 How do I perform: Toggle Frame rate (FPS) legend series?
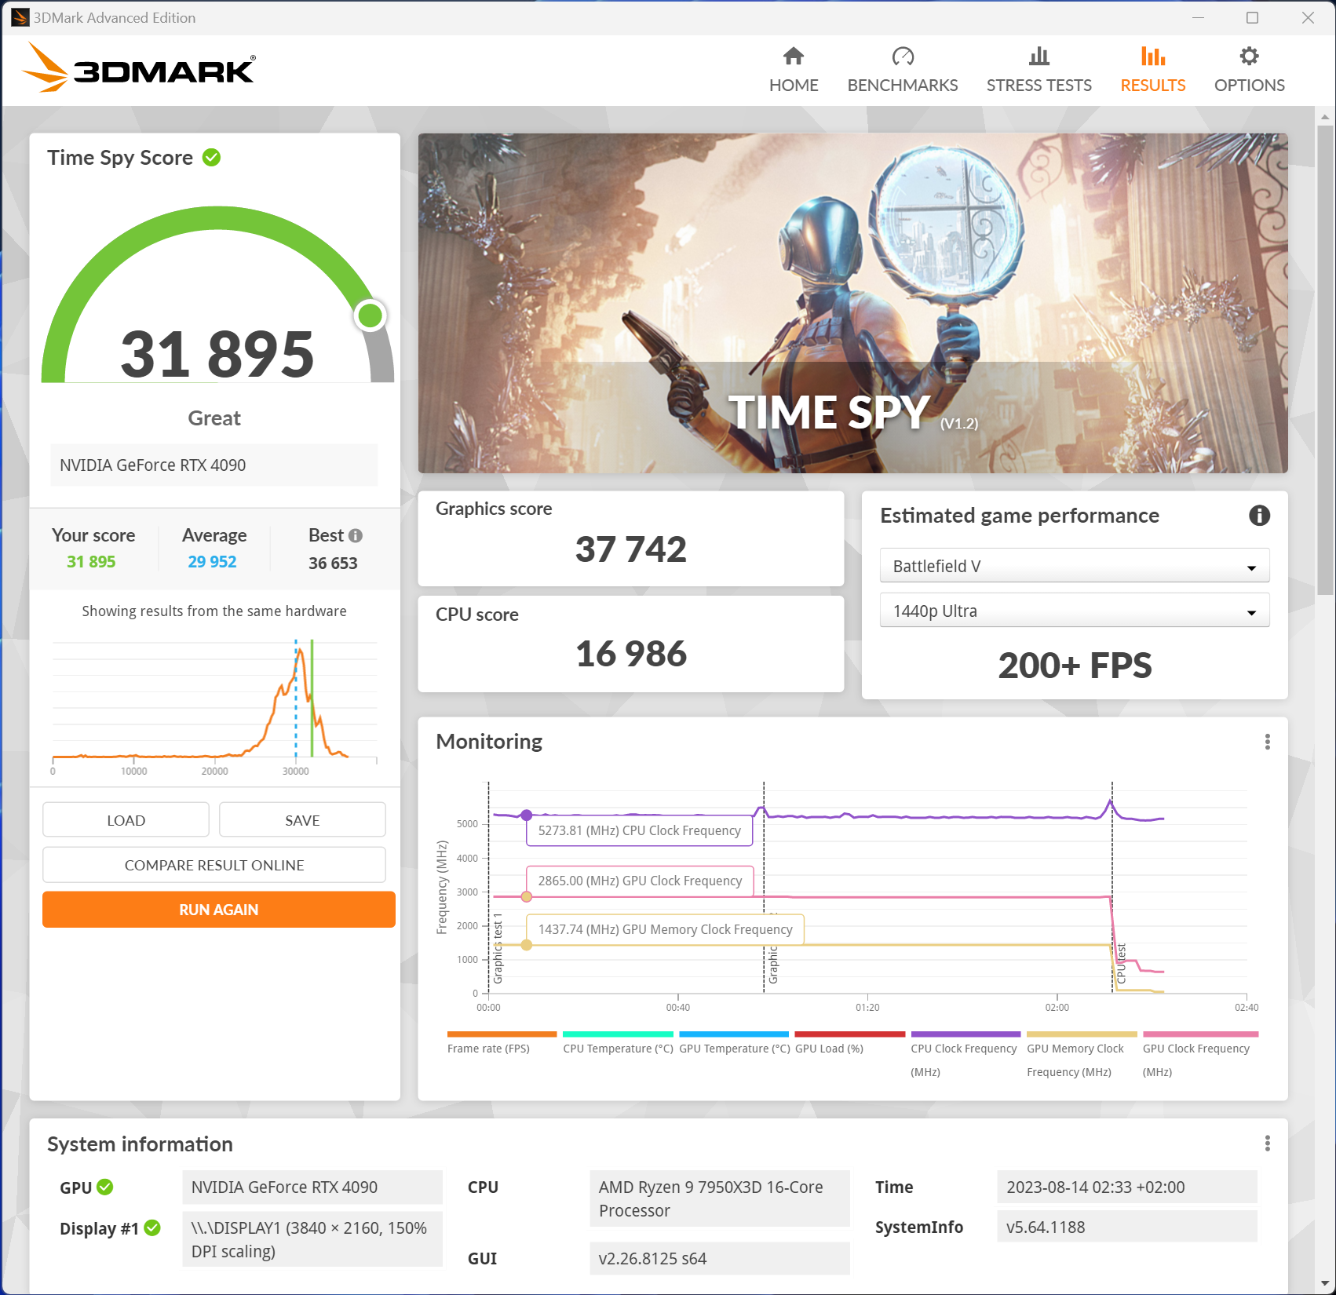pos(502,1045)
